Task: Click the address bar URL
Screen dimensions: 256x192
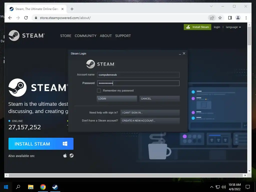Action: pyautogui.click(x=65, y=18)
